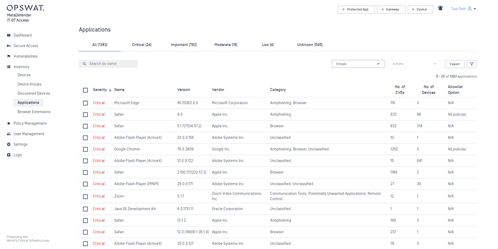Check the Adobe Flash Player PPAPI checkbox

click(x=85, y=184)
